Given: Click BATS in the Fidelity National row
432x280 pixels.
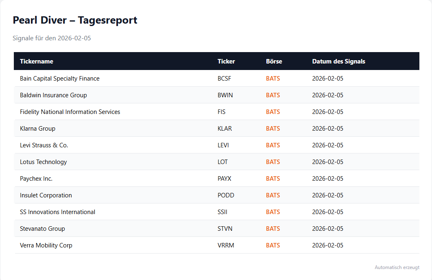Looking at the screenshot, I should [x=273, y=112].
